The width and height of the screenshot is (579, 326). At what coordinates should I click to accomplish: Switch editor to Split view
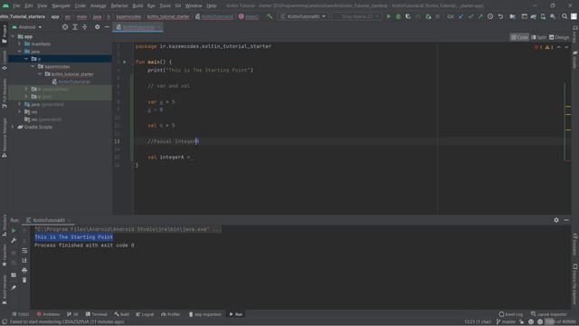click(539, 37)
